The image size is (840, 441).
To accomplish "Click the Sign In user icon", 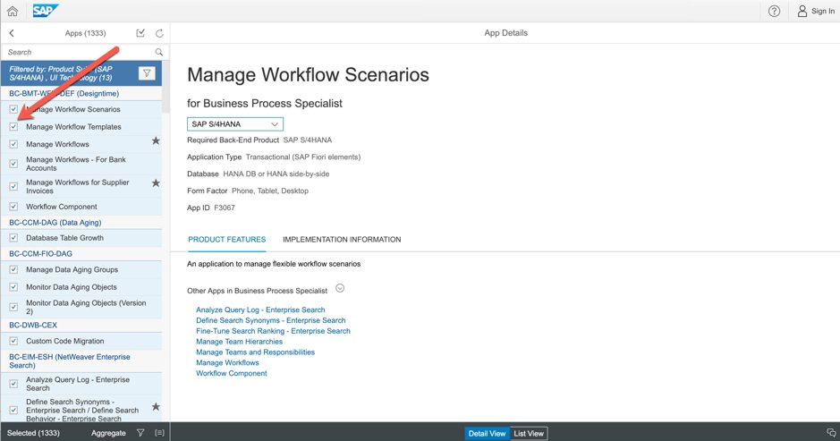I will pyautogui.click(x=802, y=11).
